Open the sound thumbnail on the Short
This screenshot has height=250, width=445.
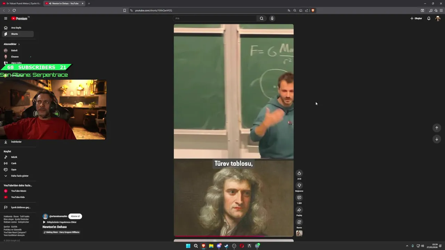tap(299, 233)
